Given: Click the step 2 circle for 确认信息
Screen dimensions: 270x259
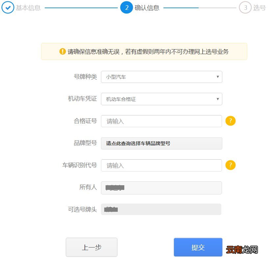Looking at the screenshot, I should (127, 8).
